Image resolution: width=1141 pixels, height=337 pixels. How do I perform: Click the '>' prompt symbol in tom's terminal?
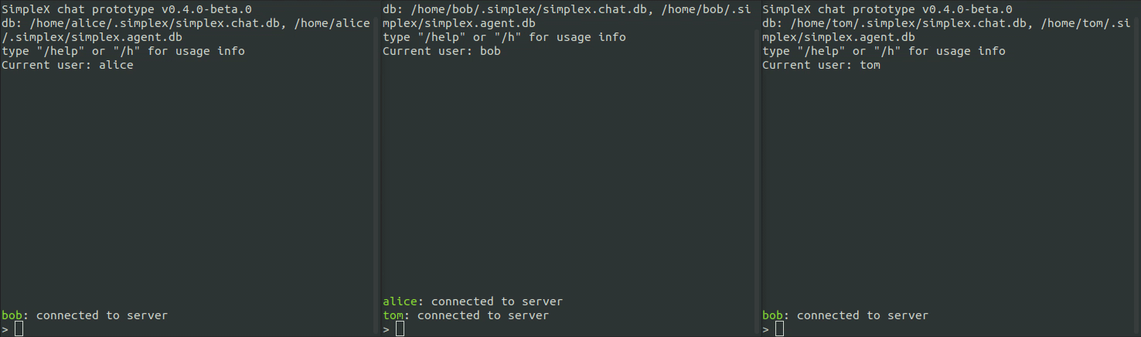765,330
